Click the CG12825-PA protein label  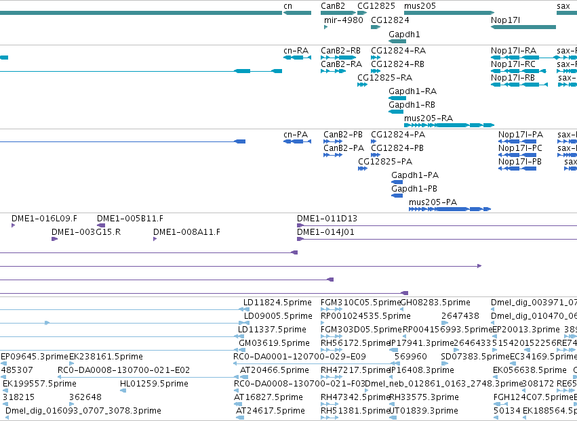pyautogui.click(x=385, y=162)
